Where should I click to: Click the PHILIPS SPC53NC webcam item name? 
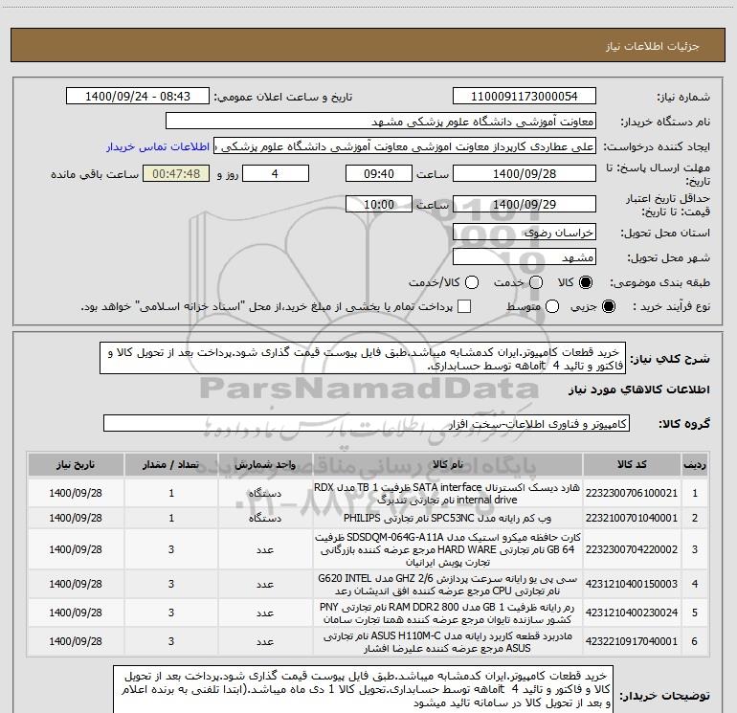tap(448, 518)
